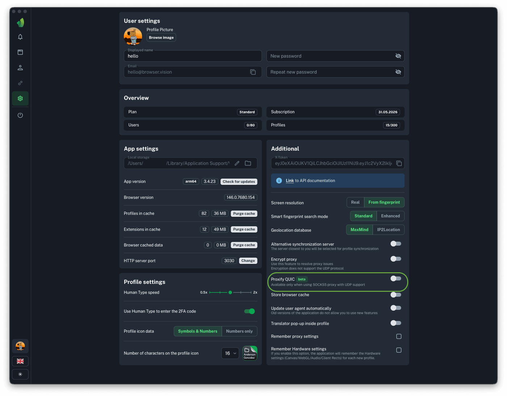The width and height of the screenshot is (507, 396).
Task: Click the info icon in API documentation banner
Action: pyautogui.click(x=279, y=181)
